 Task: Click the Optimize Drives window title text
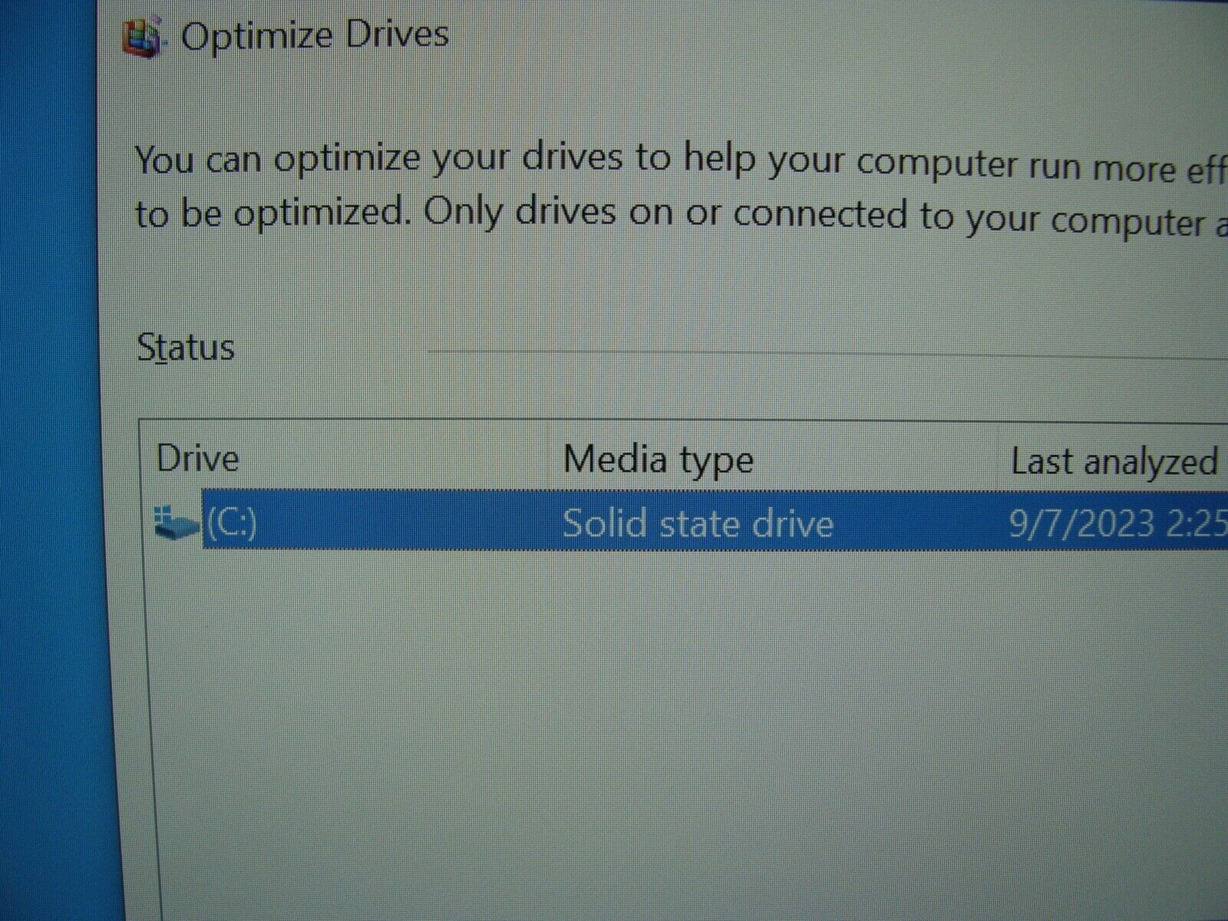coord(315,35)
